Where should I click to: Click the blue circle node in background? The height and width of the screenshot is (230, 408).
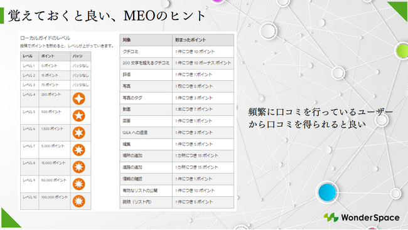coord(327,192)
